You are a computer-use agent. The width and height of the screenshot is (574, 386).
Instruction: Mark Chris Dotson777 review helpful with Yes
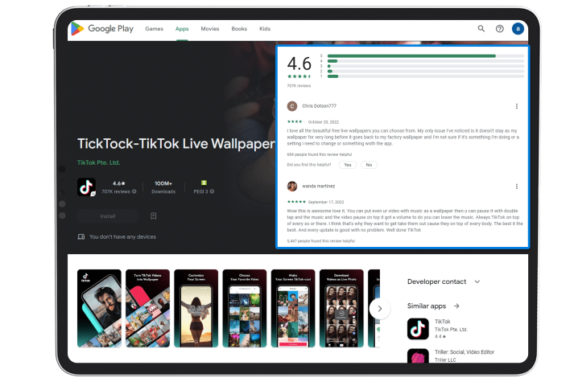348,165
